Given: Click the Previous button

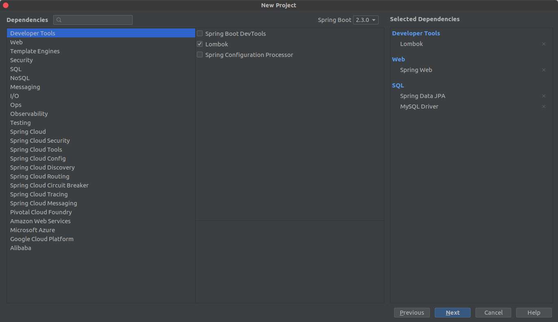Looking at the screenshot, I should (412, 313).
